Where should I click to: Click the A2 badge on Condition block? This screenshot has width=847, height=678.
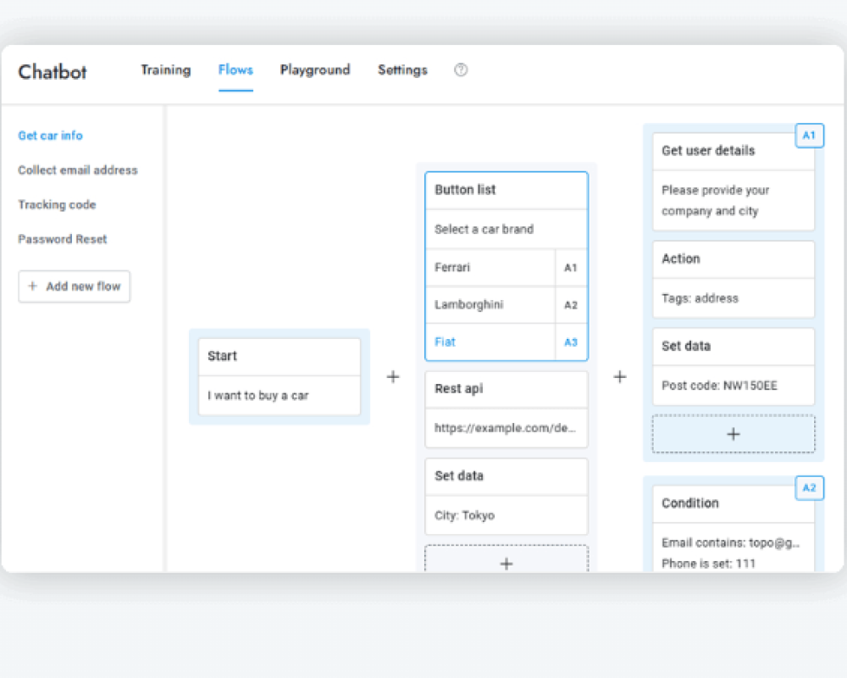click(x=809, y=488)
